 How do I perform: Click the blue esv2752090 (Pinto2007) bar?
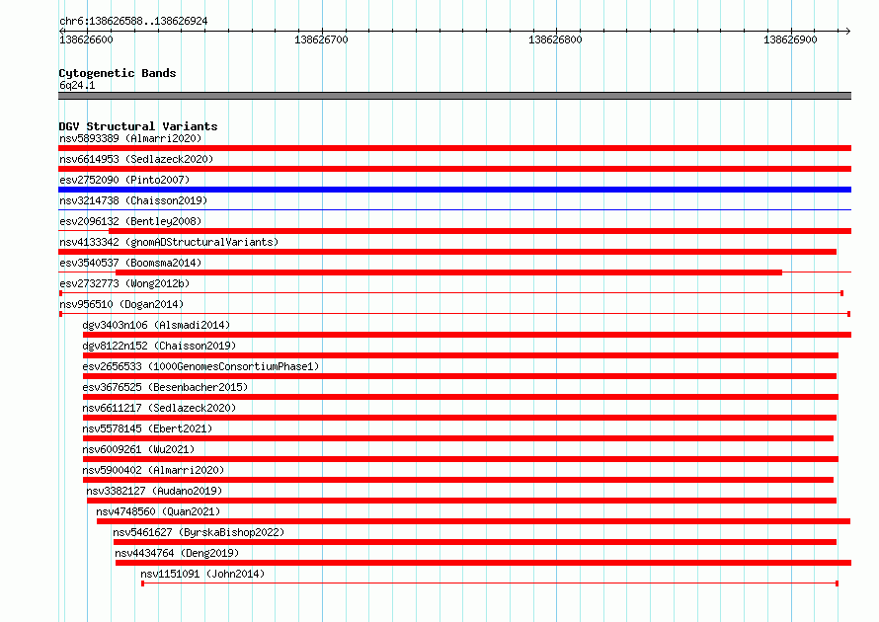pos(454,190)
